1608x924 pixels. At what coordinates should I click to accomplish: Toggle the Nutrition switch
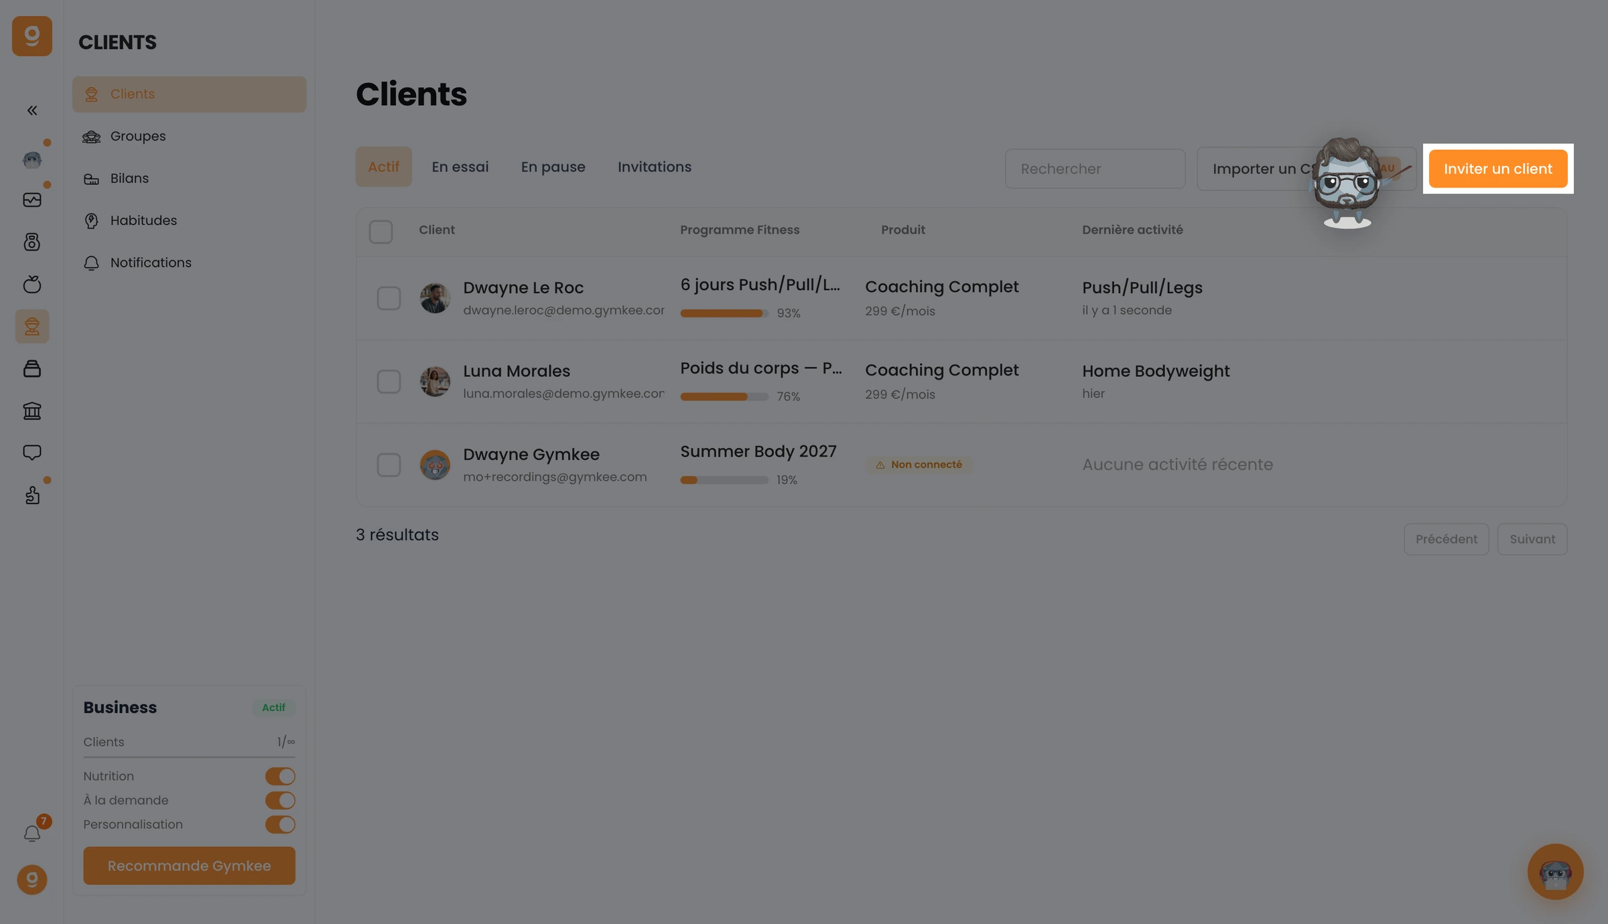point(280,776)
